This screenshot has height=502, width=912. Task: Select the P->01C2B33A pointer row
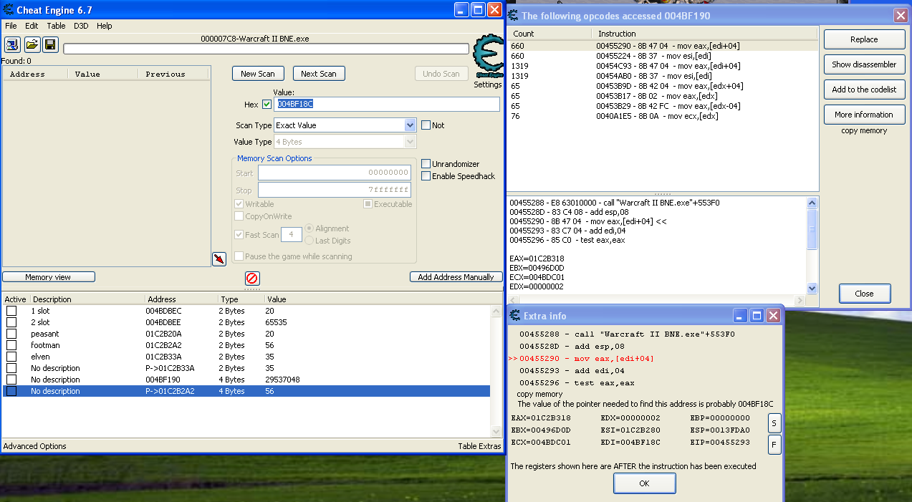tap(246, 368)
